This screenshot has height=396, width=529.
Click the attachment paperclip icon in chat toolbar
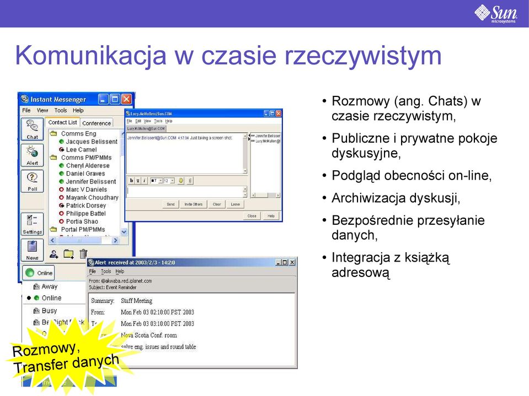point(190,181)
